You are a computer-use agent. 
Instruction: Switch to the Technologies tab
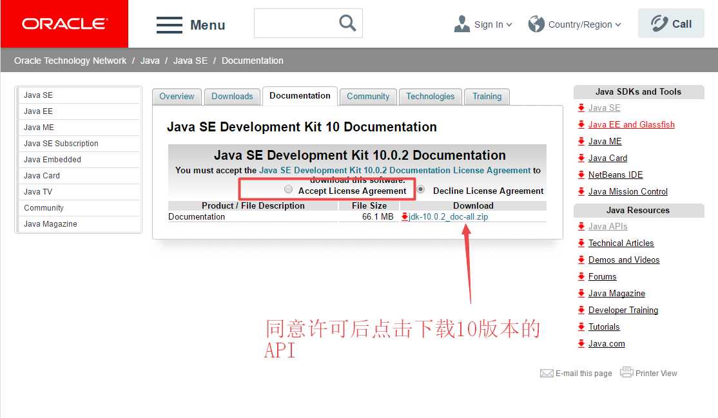[431, 97]
